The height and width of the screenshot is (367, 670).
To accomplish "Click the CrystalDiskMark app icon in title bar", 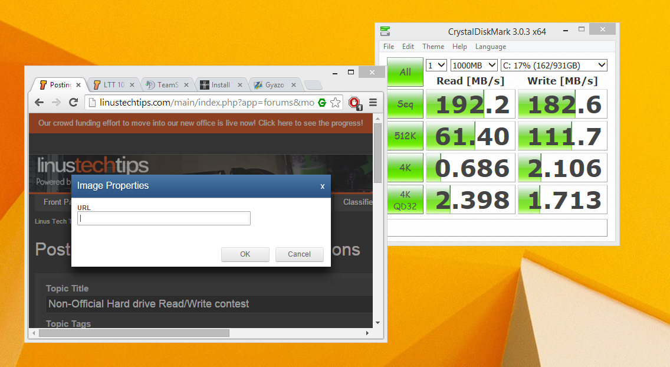I will [x=385, y=31].
